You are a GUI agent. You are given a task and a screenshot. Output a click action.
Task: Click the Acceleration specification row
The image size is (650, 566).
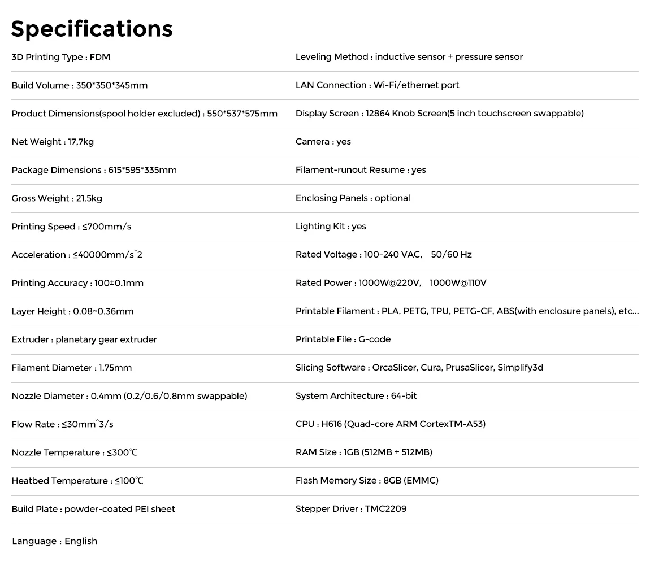click(77, 255)
